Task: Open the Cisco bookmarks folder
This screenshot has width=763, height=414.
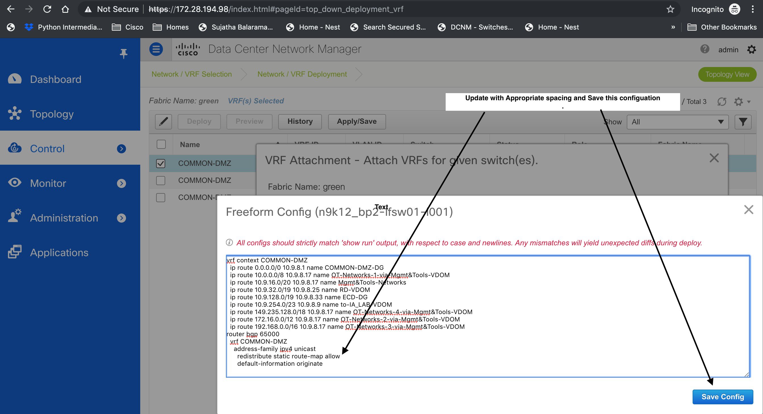Action: [x=127, y=27]
